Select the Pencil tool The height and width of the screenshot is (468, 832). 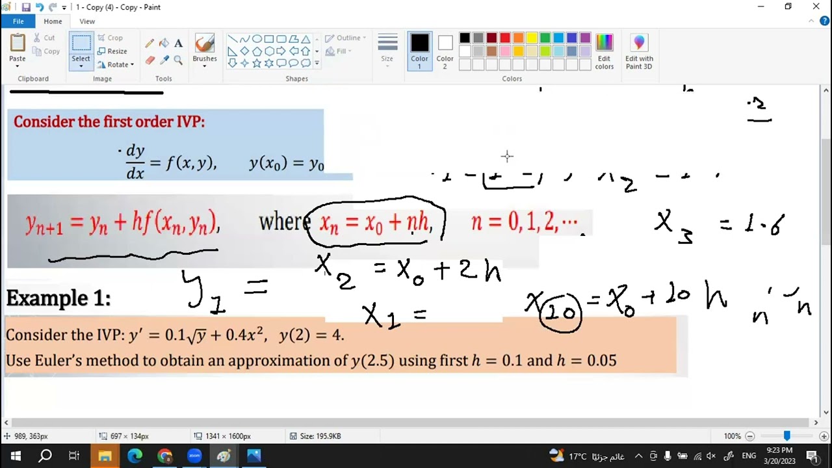(x=149, y=44)
